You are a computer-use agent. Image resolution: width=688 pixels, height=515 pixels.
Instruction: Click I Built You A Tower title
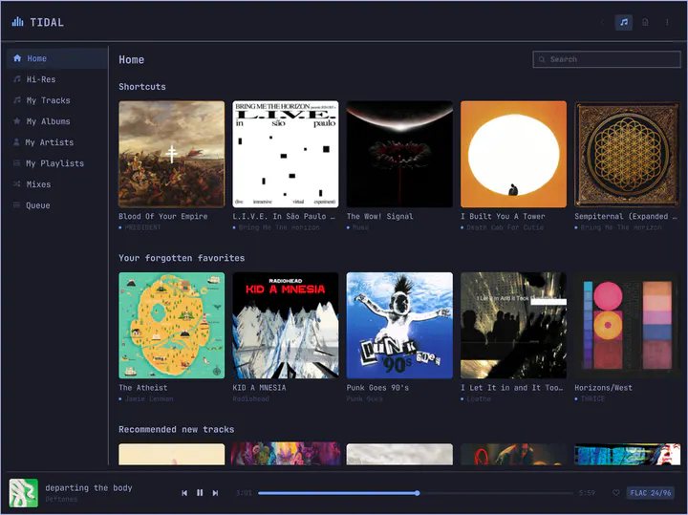tap(503, 216)
